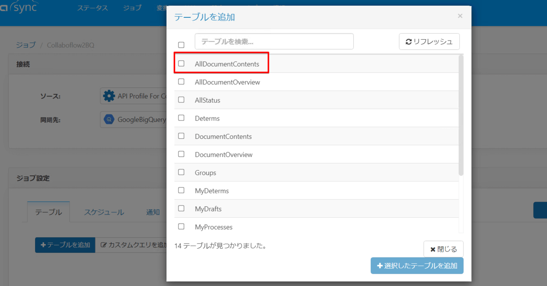Click the Determs table name
The width and height of the screenshot is (547, 286).
click(207, 118)
